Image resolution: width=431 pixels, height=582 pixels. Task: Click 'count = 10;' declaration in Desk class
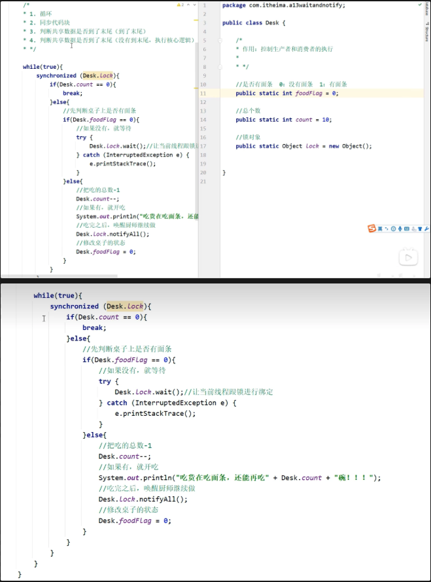click(313, 120)
